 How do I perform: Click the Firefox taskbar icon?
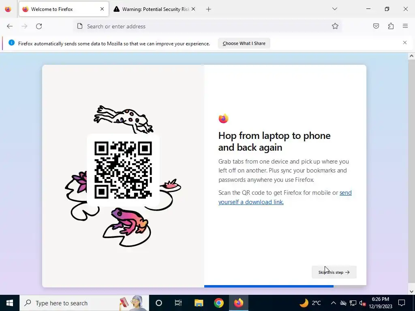[x=238, y=303]
